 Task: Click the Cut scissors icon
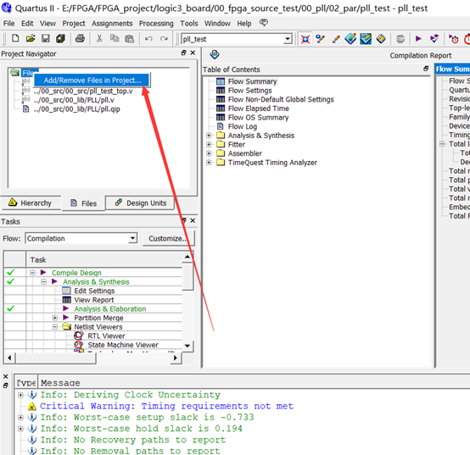coord(99,39)
